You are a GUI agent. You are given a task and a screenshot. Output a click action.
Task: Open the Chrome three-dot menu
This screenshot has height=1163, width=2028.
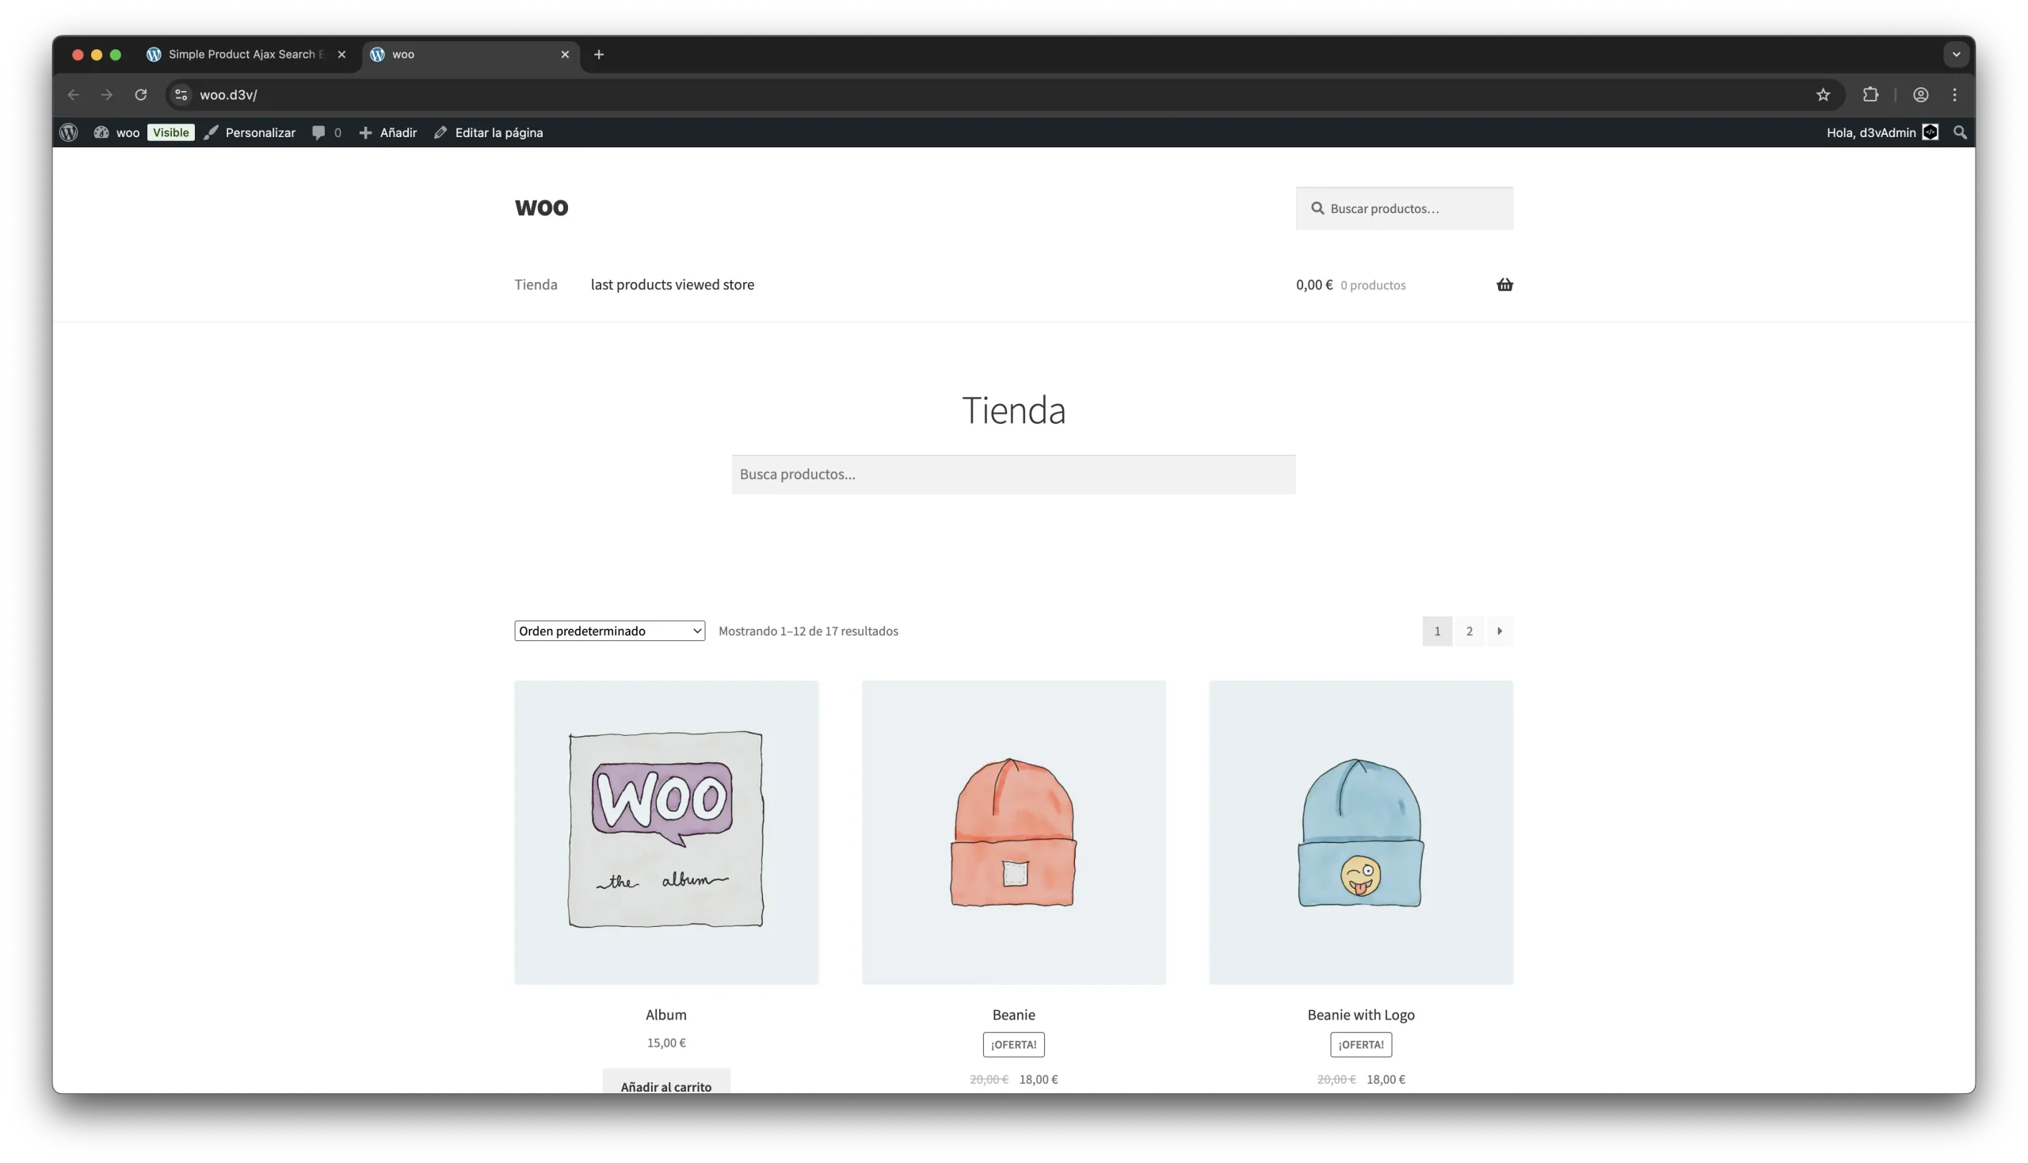tap(1954, 95)
